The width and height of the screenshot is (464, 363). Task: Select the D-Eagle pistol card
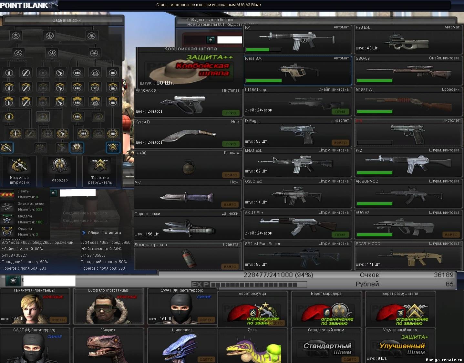[x=297, y=132]
